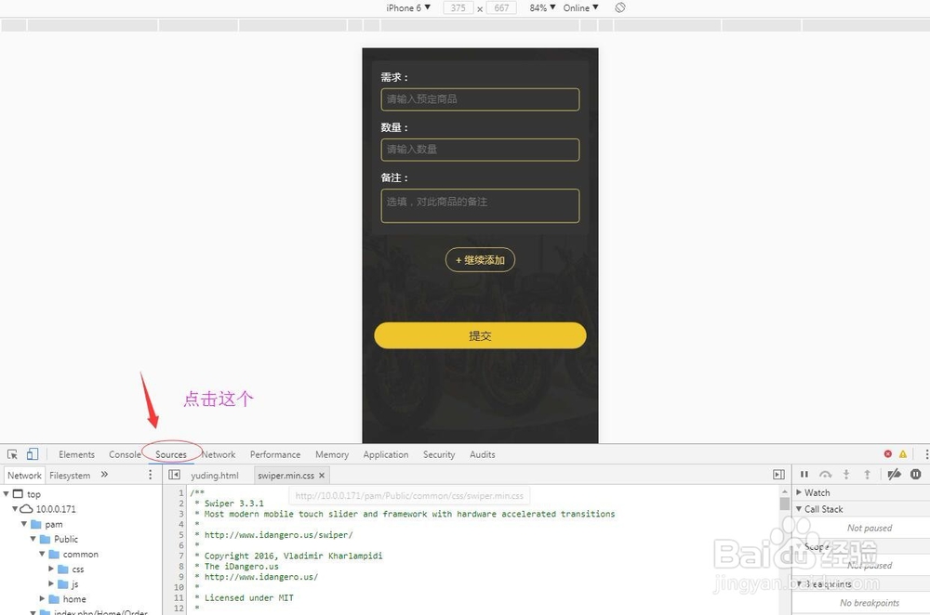The width and height of the screenshot is (930, 615).
Task: Show more navigator tabs with the chevron
Action: pyautogui.click(x=104, y=475)
